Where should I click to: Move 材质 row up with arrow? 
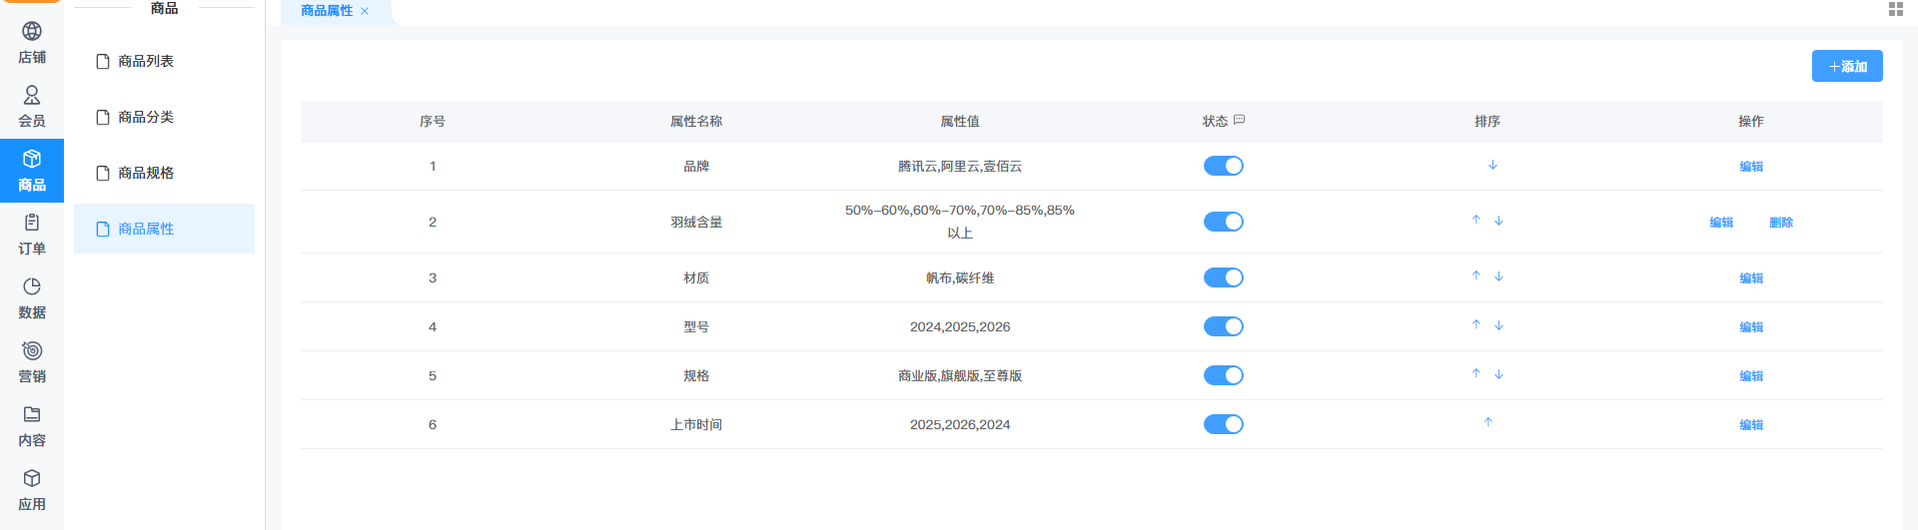[1475, 275]
